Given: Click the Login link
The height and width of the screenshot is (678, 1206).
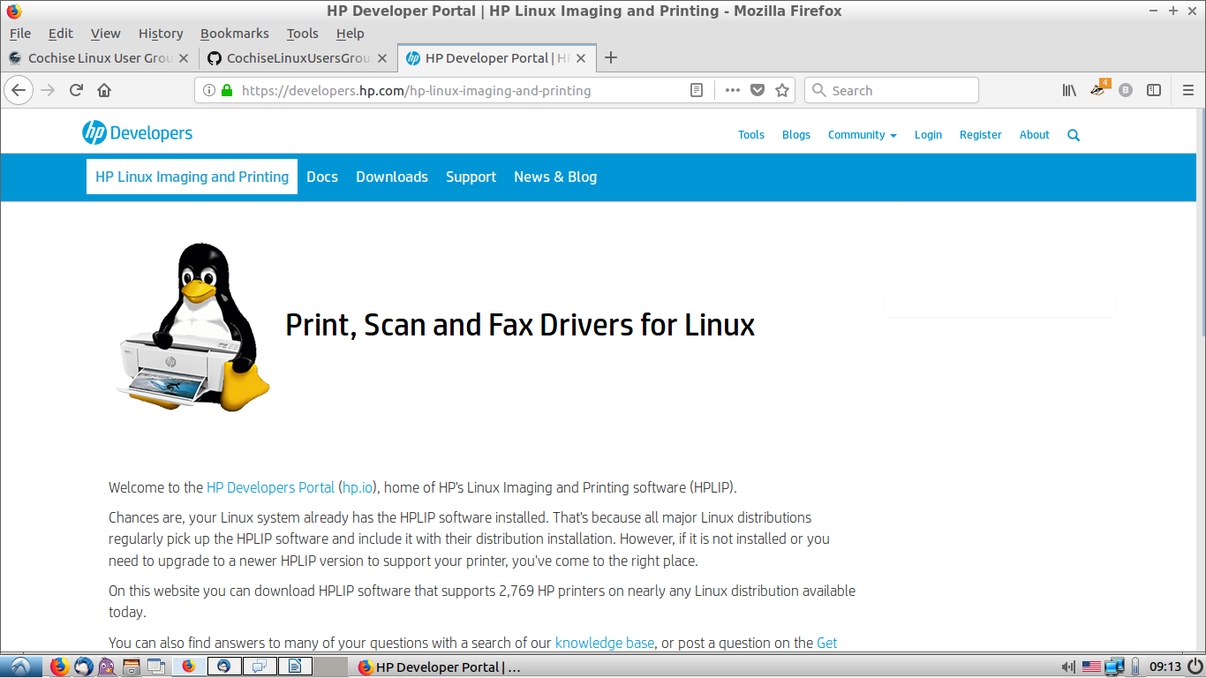Looking at the screenshot, I should (x=928, y=135).
